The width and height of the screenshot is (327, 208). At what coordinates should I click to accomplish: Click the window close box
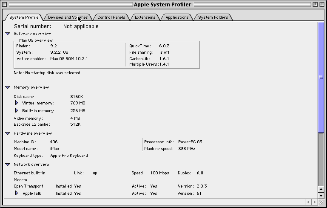click(x=5, y=4)
